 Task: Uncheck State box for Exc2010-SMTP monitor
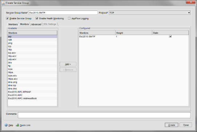(x=170, y=37)
